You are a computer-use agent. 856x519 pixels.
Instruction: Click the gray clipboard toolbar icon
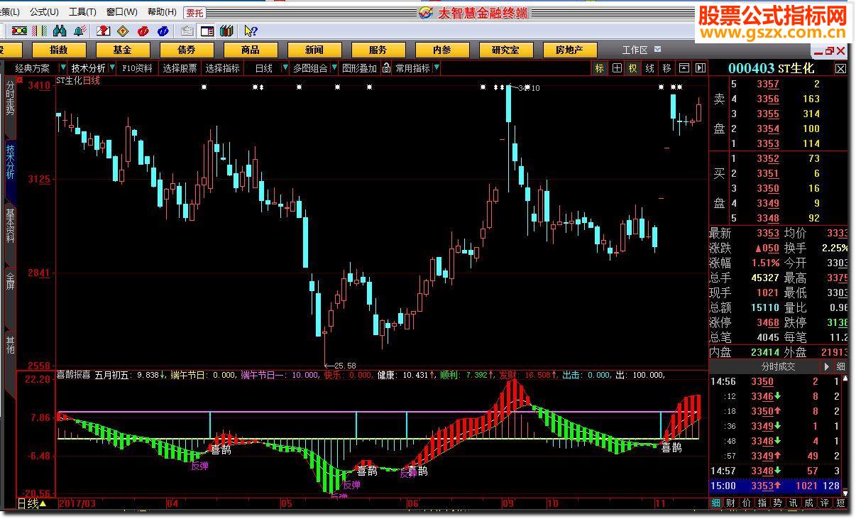tap(187, 31)
